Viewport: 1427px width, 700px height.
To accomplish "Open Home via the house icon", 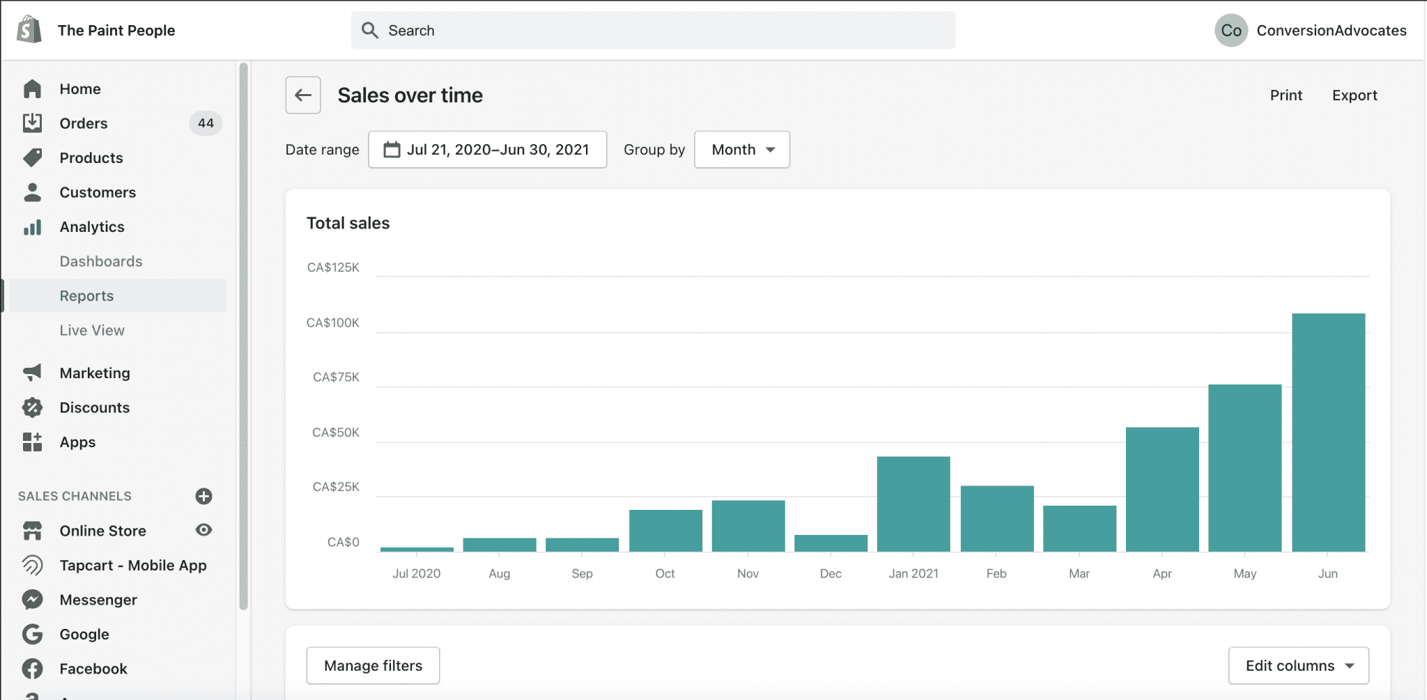I will click(32, 88).
